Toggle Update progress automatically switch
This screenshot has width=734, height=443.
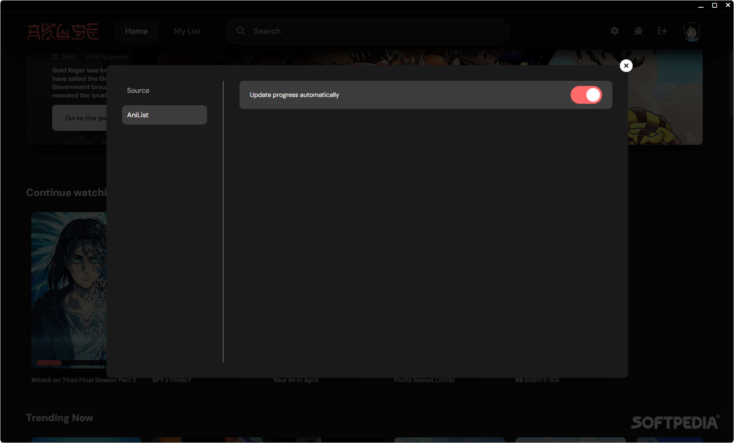pyautogui.click(x=586, y=95)
